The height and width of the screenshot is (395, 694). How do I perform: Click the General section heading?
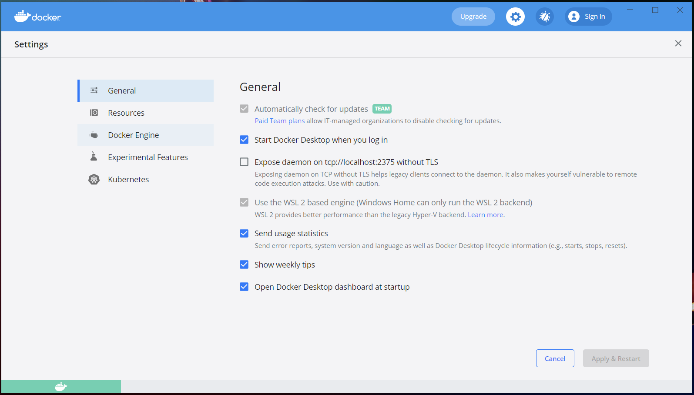(260, 87)
